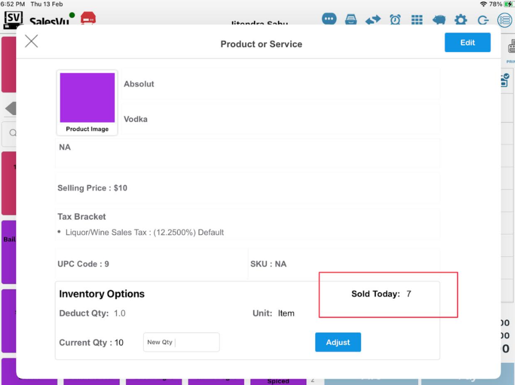Click the back arrow behind the dialog
Viewport: 515px width, 385px height.
tap(11, 109)
